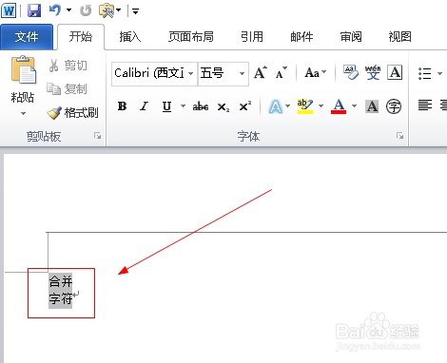This screenshot has height=363, width=447.
Task: Switch to the 审阅 tab
Action: pyautogui.click(x=351, y=37)
